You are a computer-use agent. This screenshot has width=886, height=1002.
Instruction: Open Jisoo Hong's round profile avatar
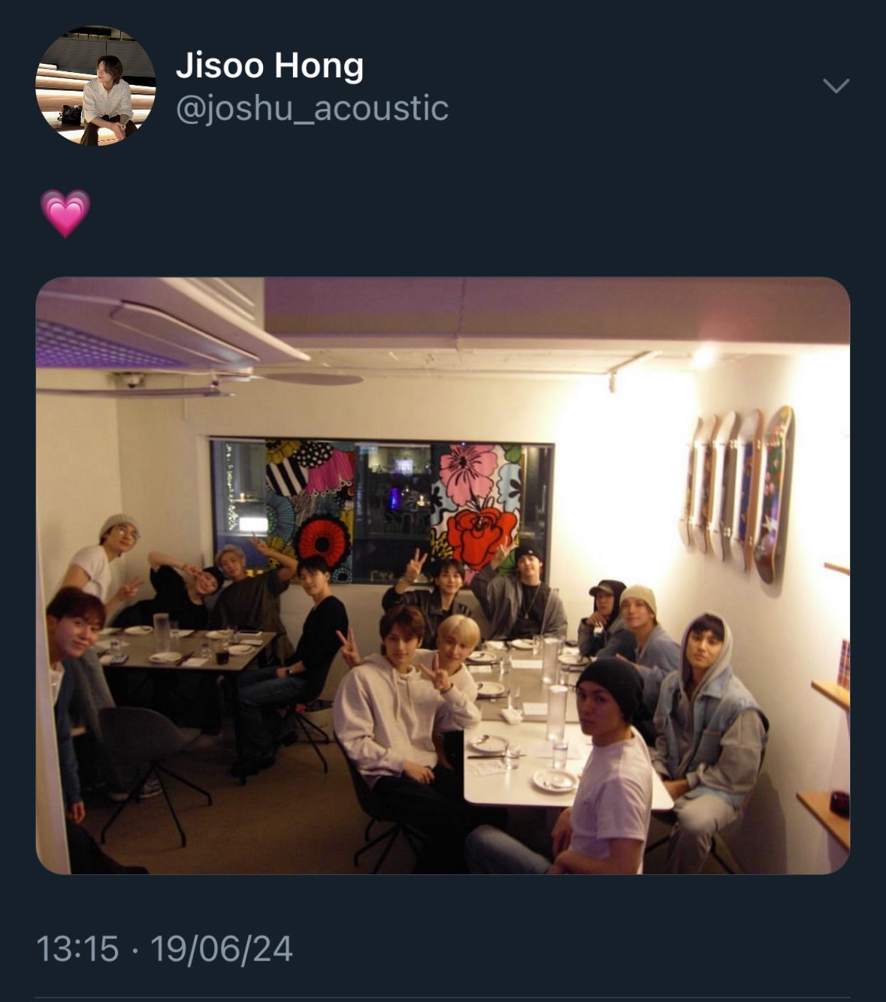tap(95, 86)
